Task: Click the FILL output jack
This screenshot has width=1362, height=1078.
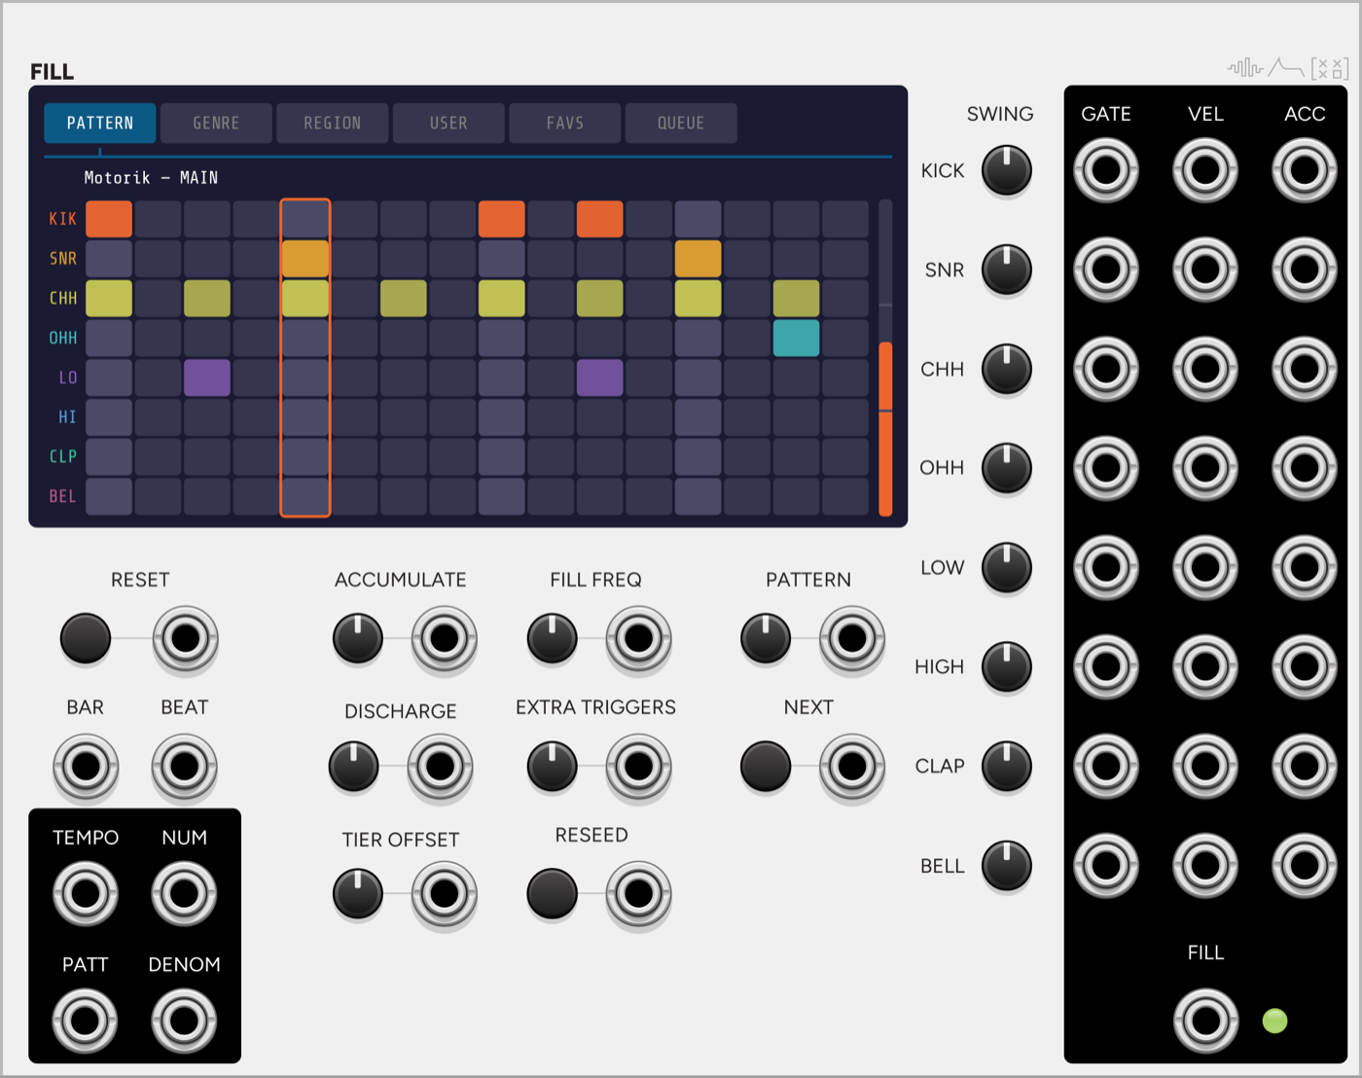Action: click(1205, 1021)
